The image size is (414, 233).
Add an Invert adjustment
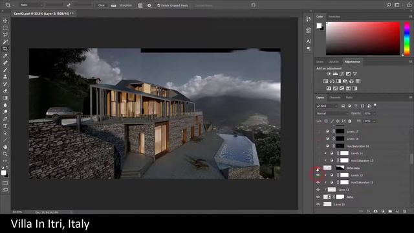pos(329,89)
